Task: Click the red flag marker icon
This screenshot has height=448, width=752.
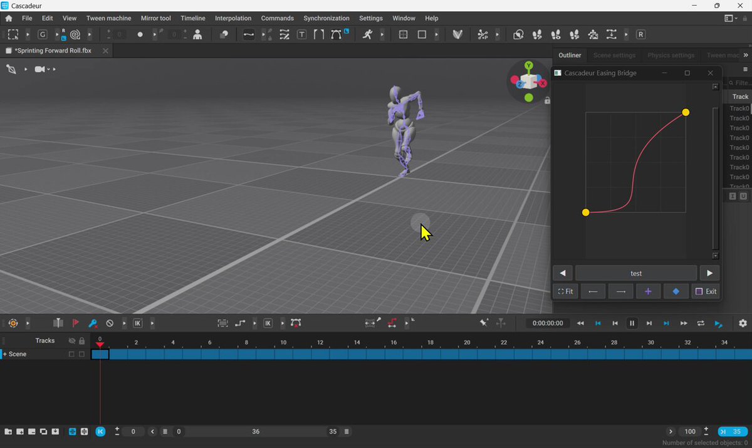Action: 75,323
